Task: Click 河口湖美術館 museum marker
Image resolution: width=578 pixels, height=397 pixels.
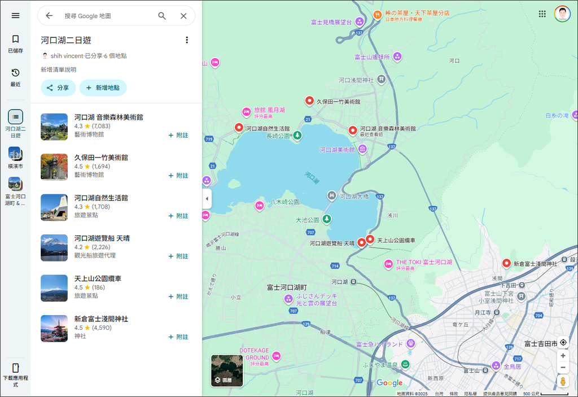Action: [x=362, y=149]
